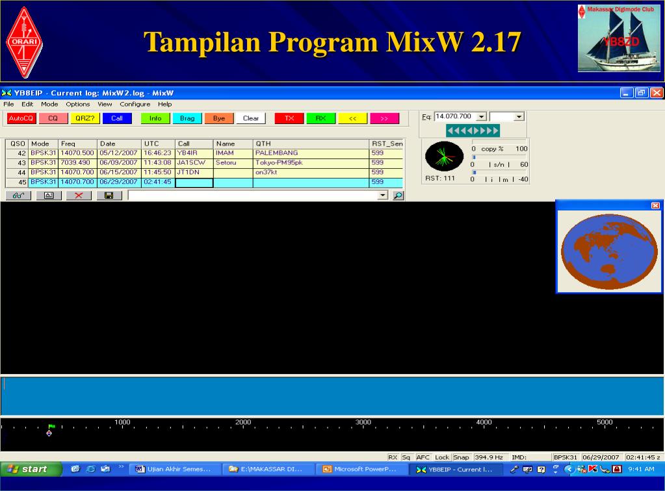Click the green flag marker on waterfall

click(52, 426)
